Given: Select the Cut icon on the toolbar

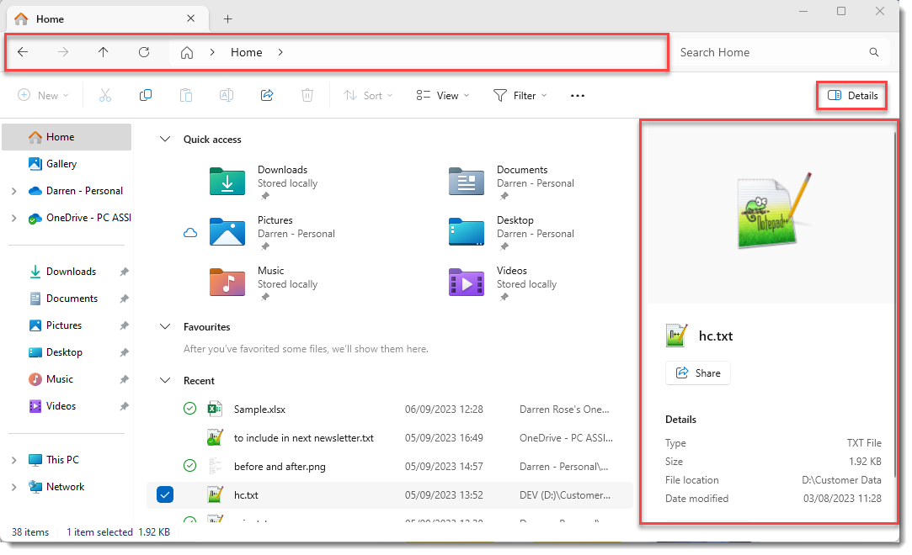Looking at the screenshot, I should (104, 95).
